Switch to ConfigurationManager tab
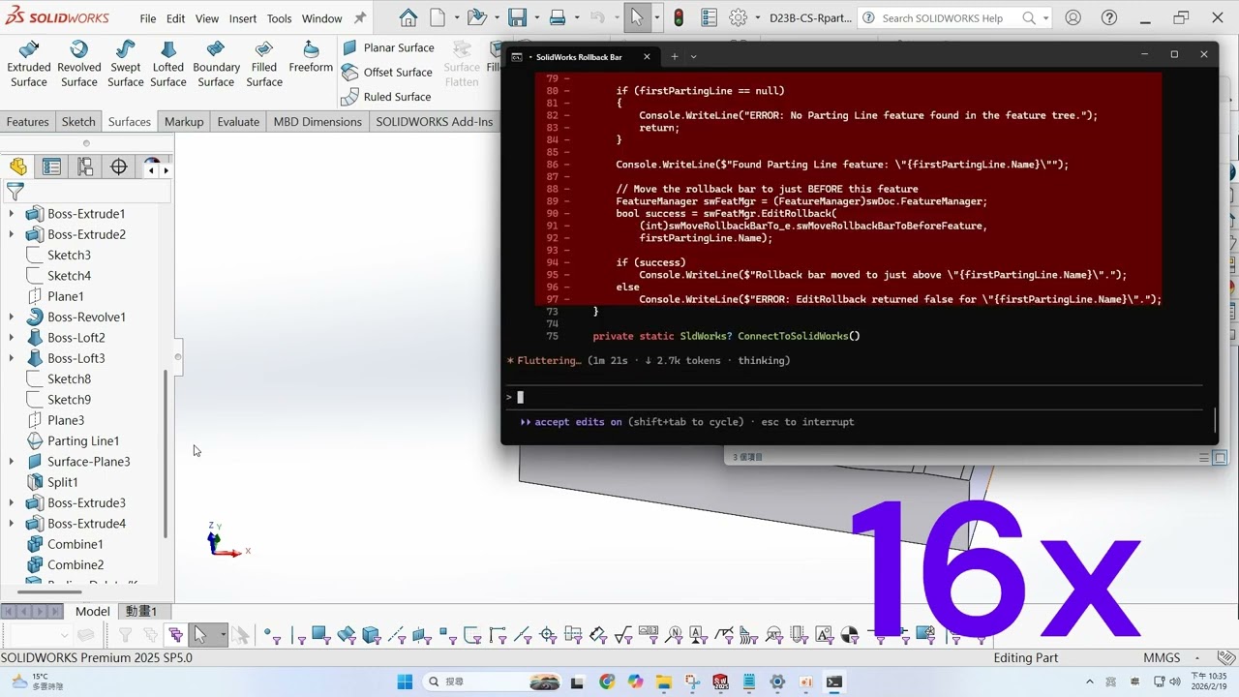Image resolution: width=1239 pixels, height=697 pixels. pos(85,167)
